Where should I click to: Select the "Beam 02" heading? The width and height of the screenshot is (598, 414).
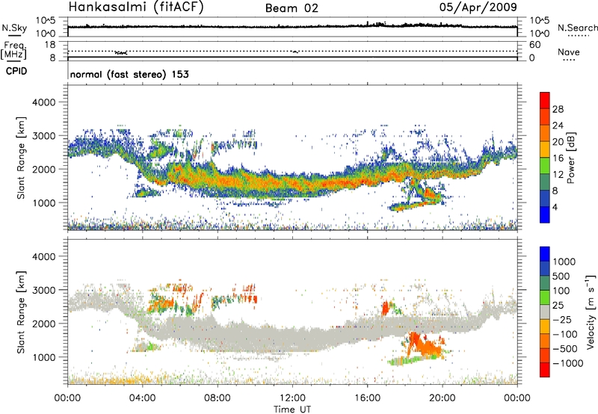pos(292,8)
